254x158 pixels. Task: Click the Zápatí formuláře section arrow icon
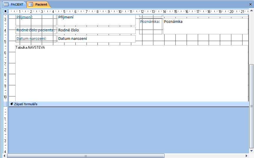tap(12, 104)
